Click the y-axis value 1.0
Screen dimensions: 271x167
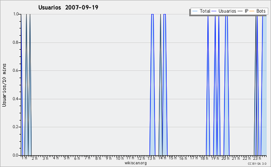tap(16, 14)
